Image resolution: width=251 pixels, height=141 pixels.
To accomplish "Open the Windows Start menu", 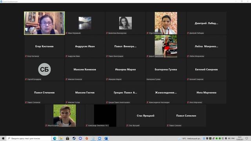I will 3,138.
